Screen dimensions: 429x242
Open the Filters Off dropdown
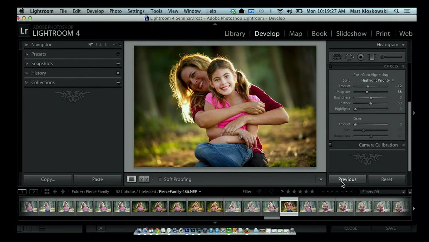(x=382, y=192)
